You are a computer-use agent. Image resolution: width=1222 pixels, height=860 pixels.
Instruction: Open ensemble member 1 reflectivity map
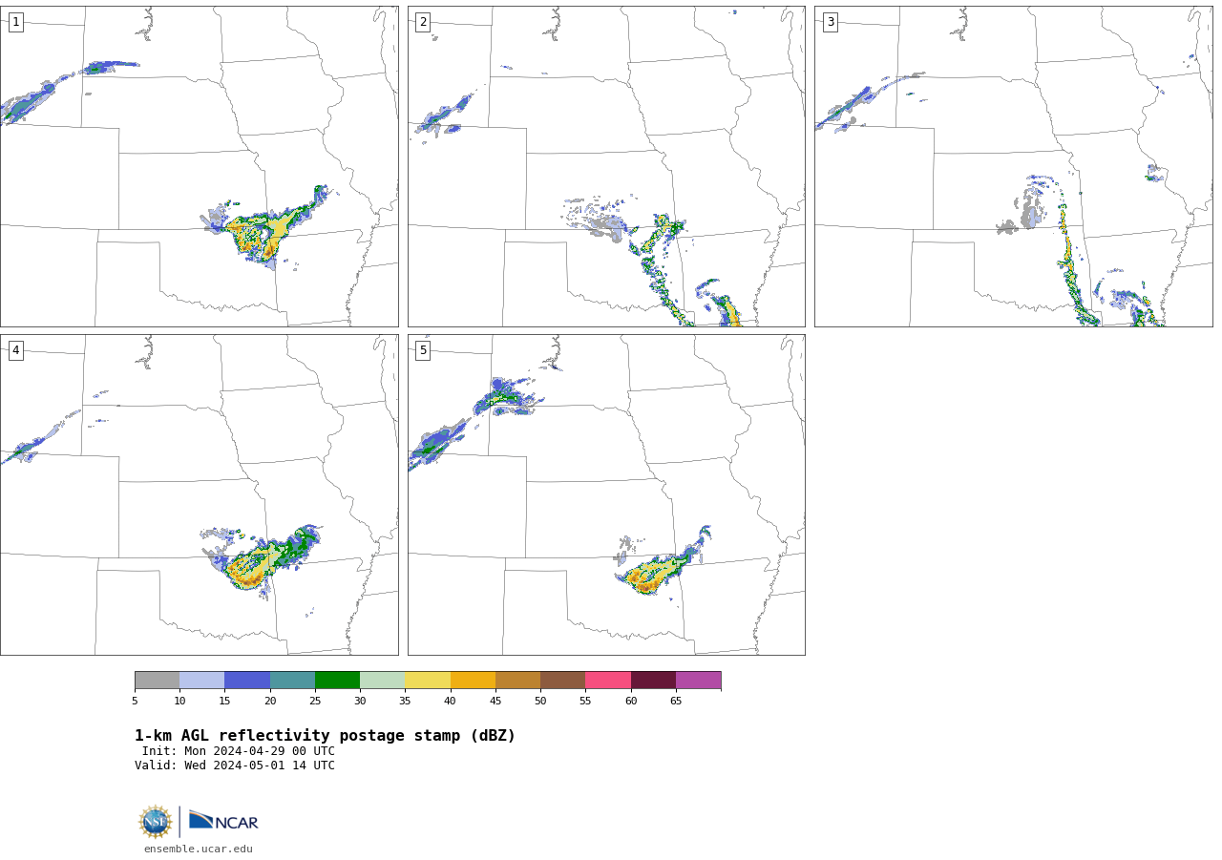tap(199, 166)
